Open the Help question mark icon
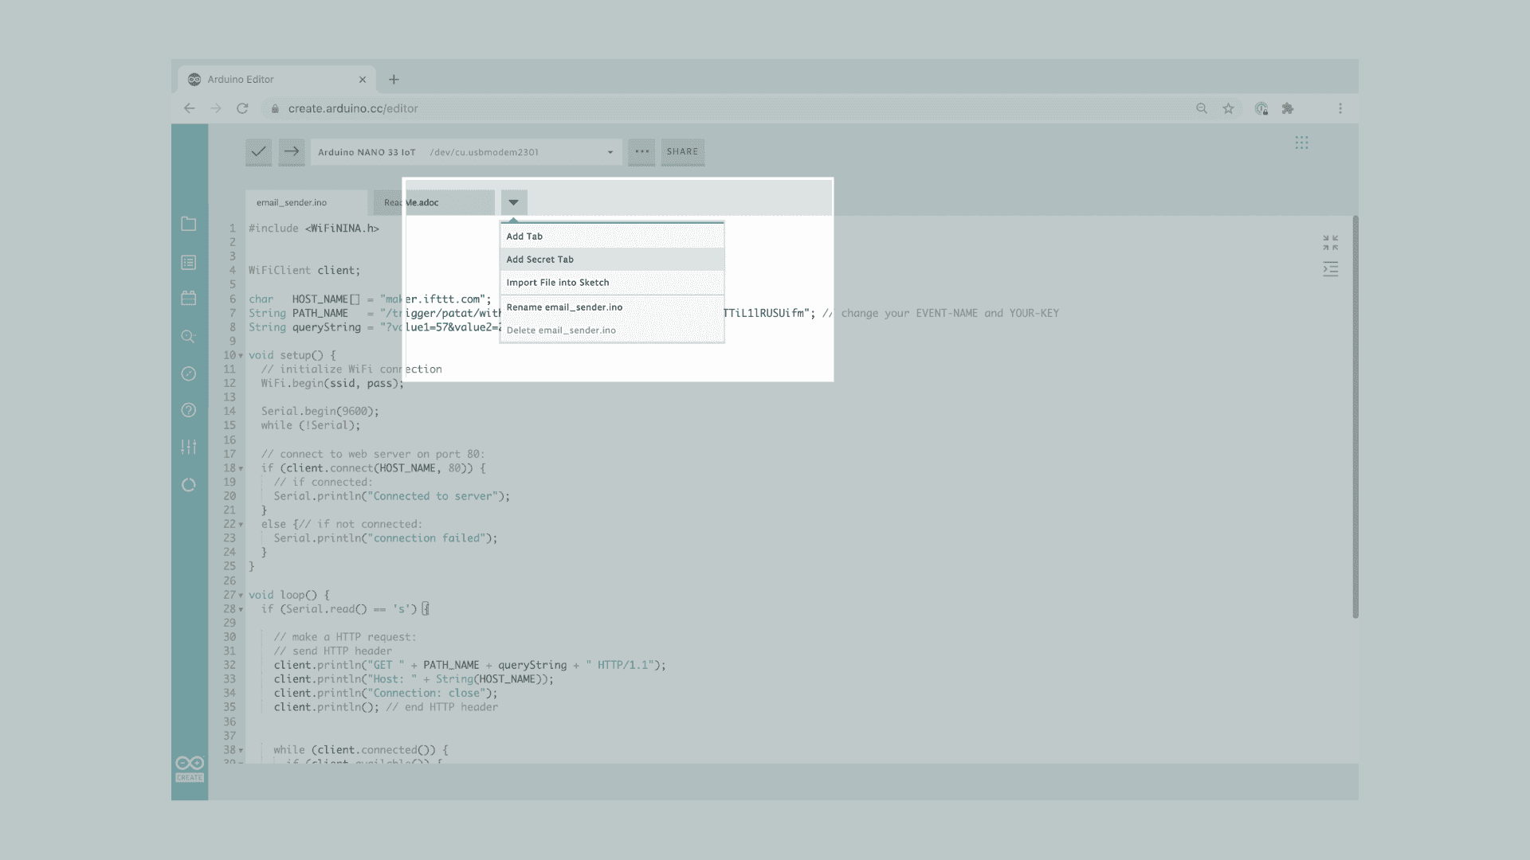 click(x=189, y=410)
